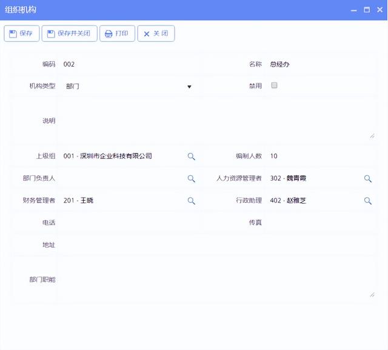The width and height of the screenshot is (388, 350).
Task: Minimize the 组织机构 window
Action: coord(354,10)
